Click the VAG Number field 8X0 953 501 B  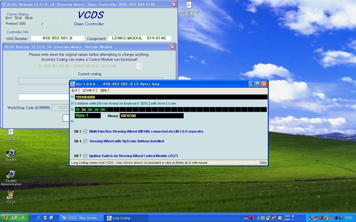[57, 38]
